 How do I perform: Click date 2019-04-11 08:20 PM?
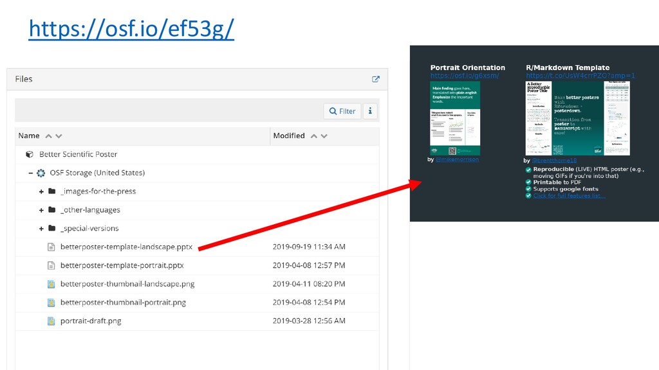pos(309,284)
